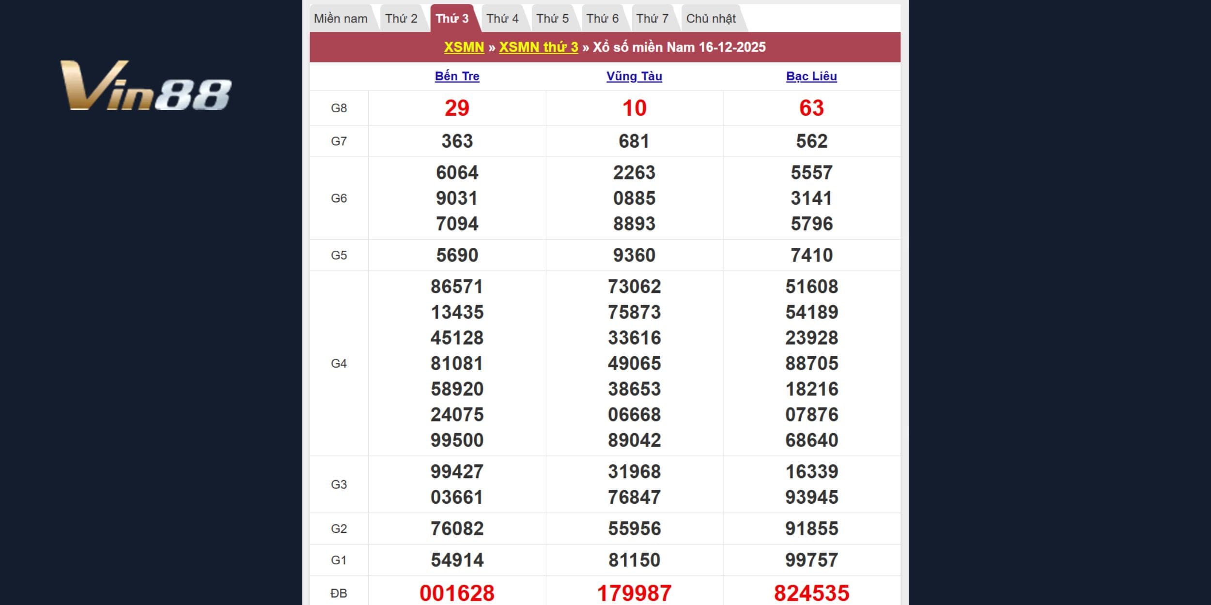This screenshot has height=605, width=1211.
Task: Select the Thứ 7 tab
Action: [x=652, y=19]
